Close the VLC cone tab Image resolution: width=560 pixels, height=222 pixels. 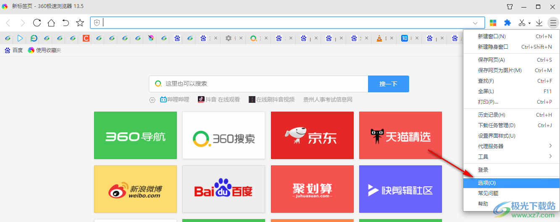click(x=392, y=38)
